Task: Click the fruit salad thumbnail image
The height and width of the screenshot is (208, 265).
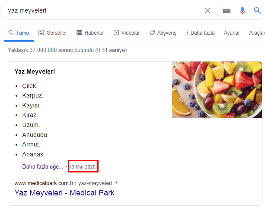Action: coord(217,90)
